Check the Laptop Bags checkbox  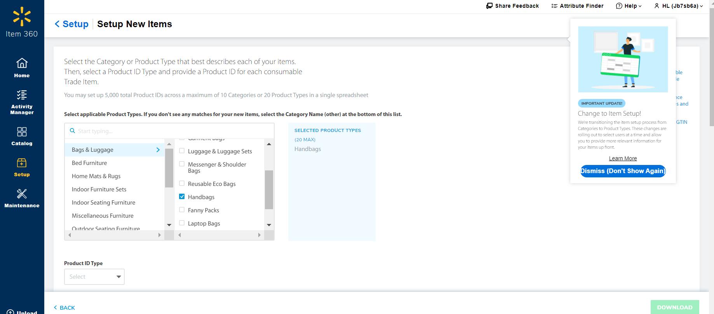point(182,223)
